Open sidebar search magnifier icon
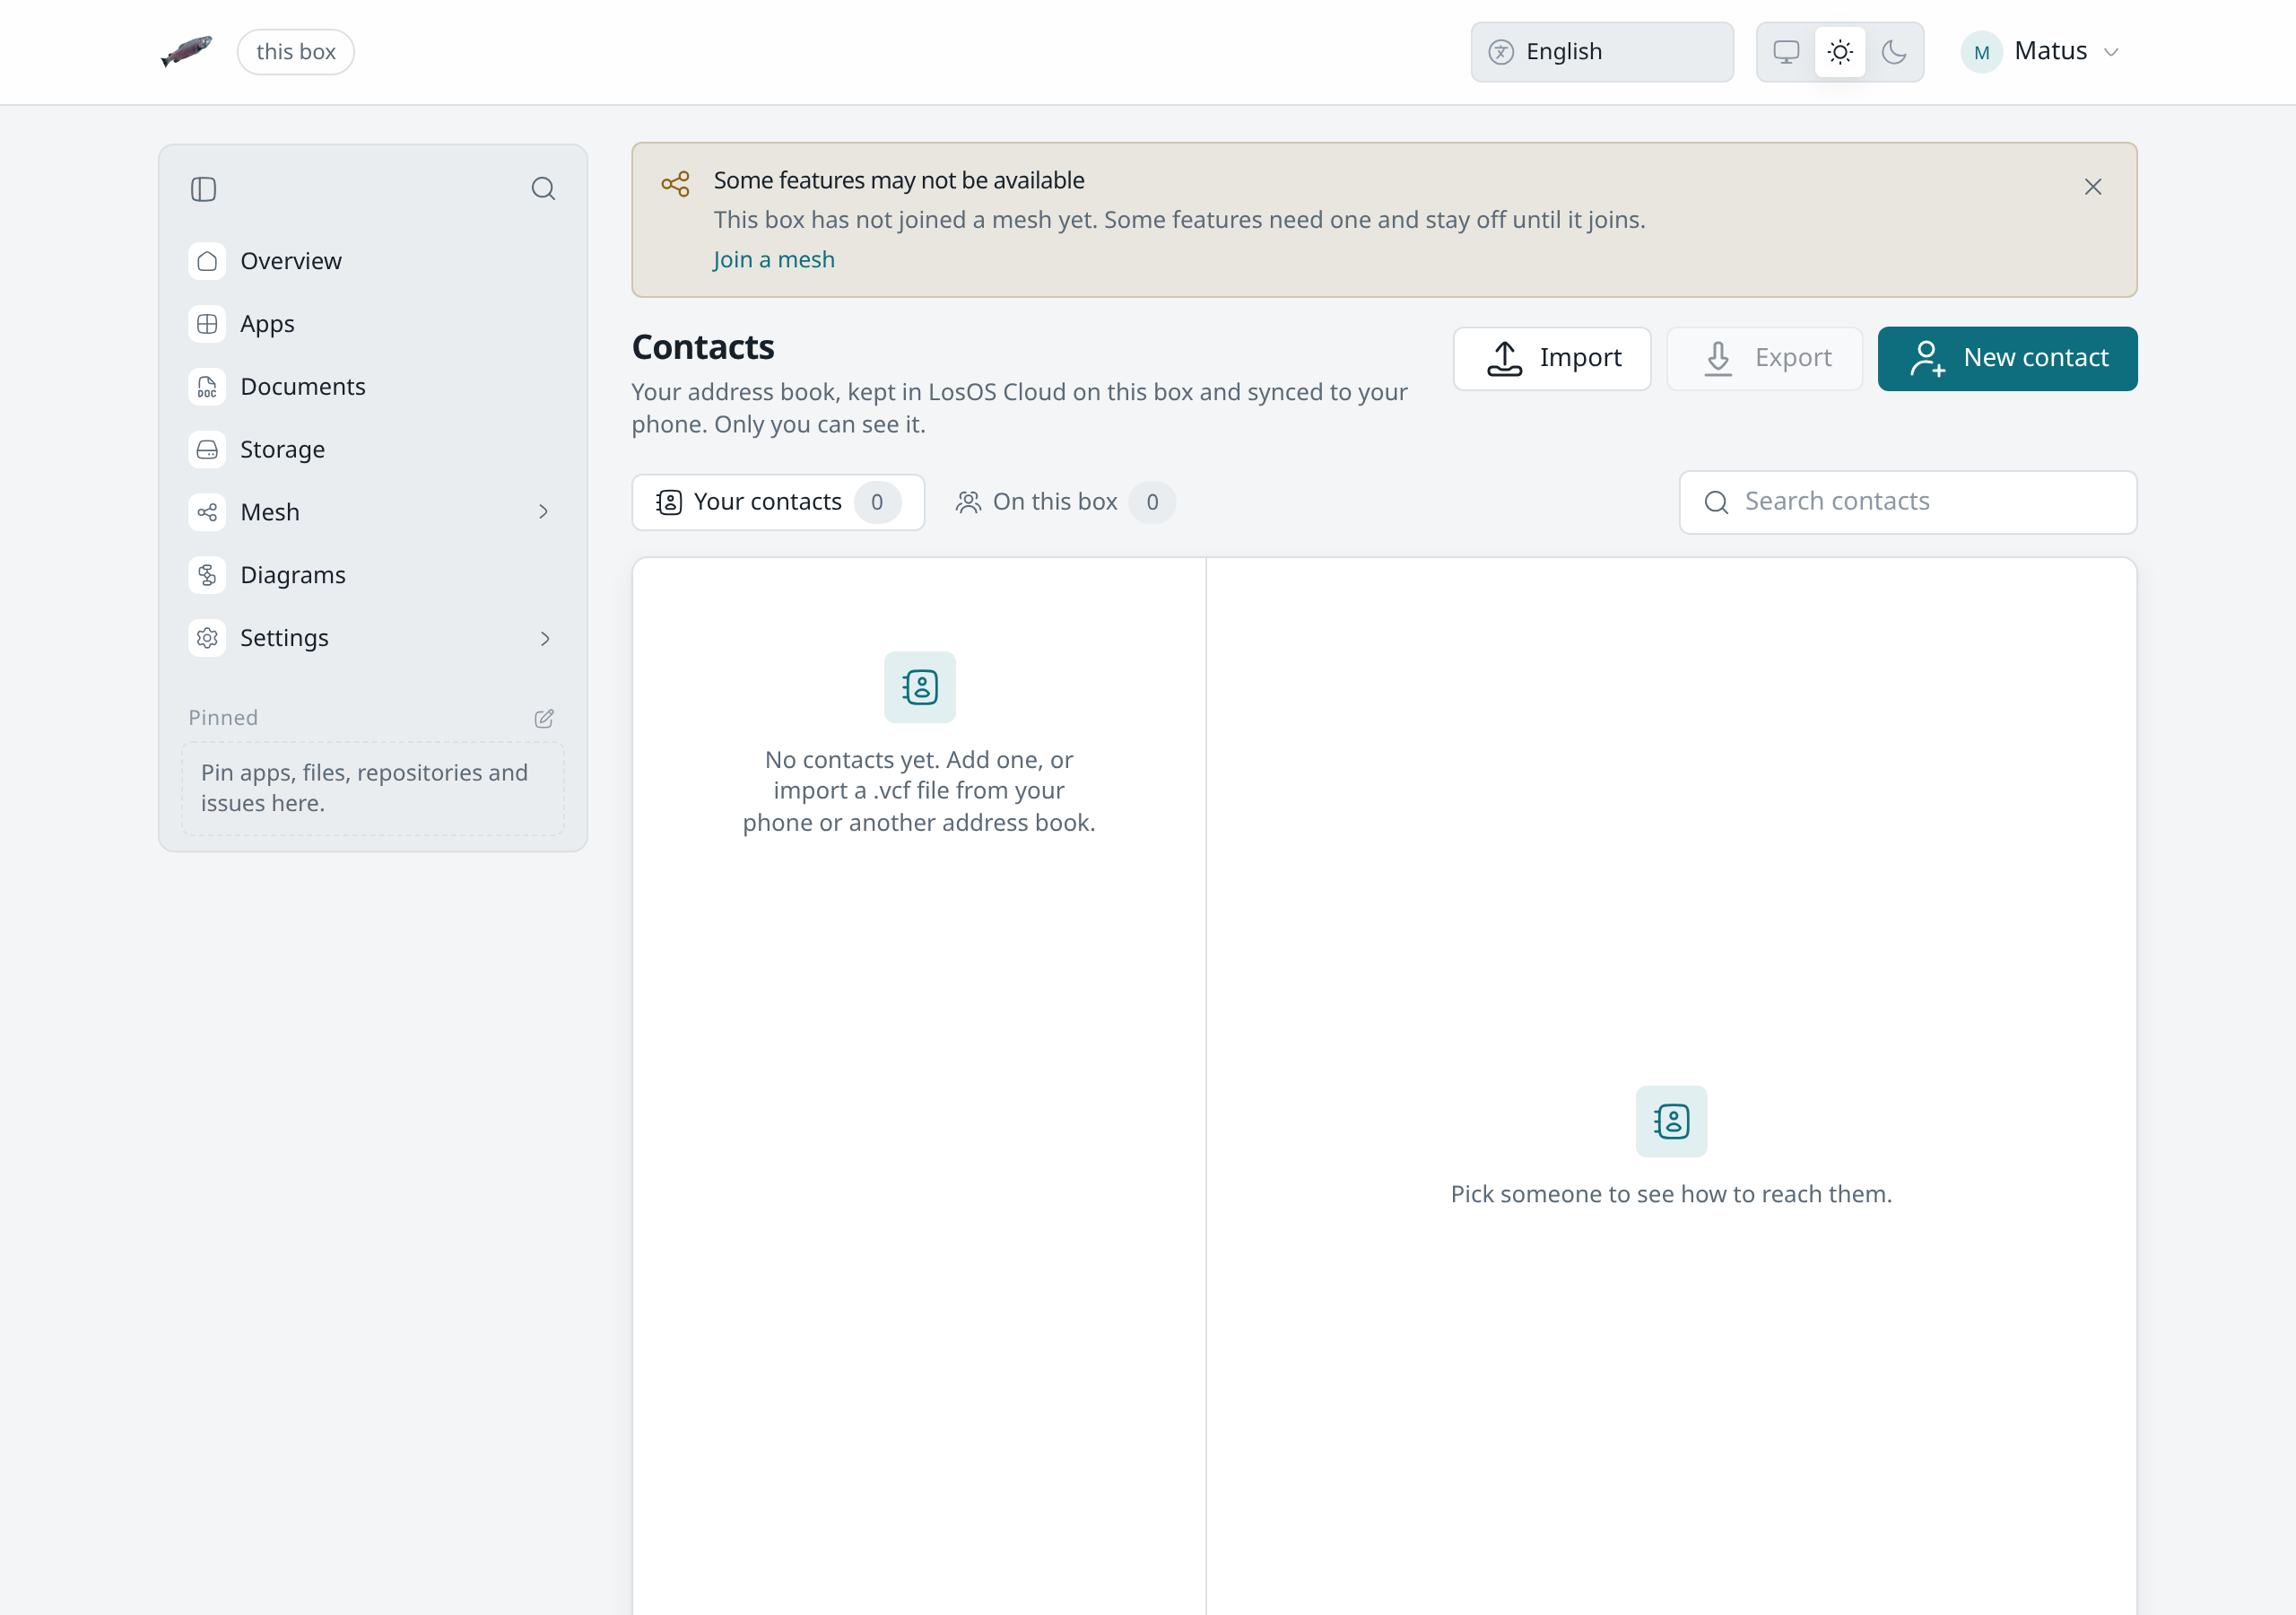2296x1615 pixels. coord(543,189)
